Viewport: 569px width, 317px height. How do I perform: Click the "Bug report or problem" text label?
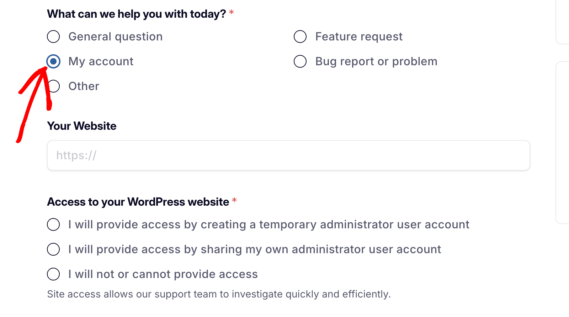tap(376, 61)
